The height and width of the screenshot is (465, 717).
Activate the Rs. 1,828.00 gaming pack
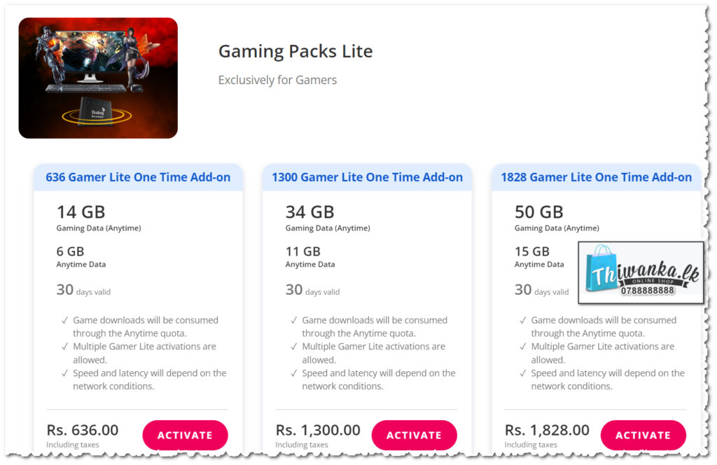point(643,435)
